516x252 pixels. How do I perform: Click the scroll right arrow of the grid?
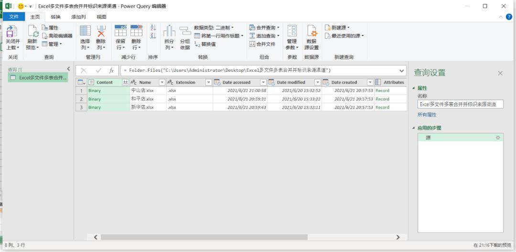pyautogui.click(x=398, y=237)
